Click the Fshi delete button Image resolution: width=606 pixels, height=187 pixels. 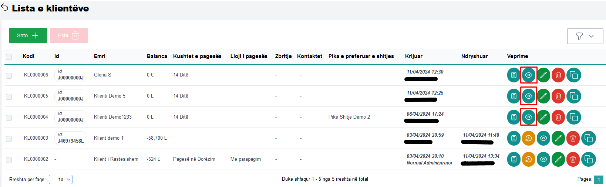pos(69,35)
